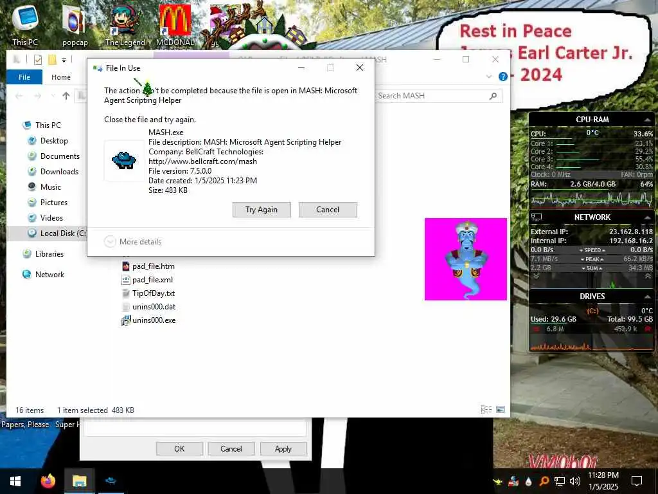
Task: Open Explorer help icon
Action: (502, 77)
